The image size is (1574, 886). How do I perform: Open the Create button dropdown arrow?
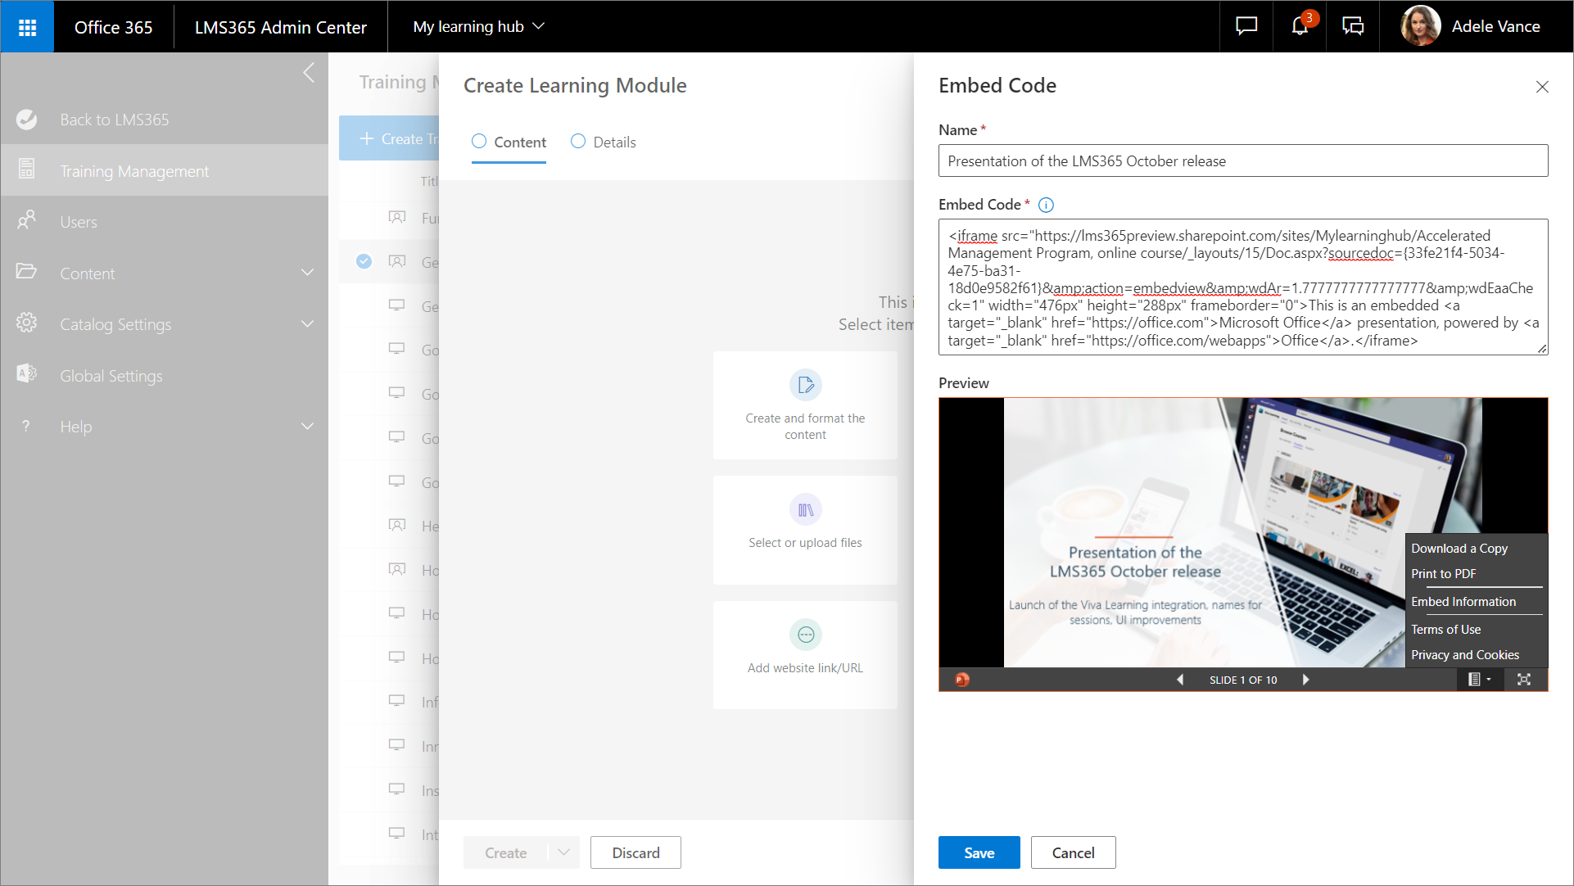pos(563,852)
